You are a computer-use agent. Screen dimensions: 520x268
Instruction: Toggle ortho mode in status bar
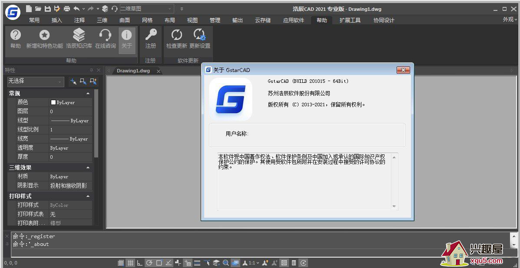pyautogui.click(x=140, y=263)
